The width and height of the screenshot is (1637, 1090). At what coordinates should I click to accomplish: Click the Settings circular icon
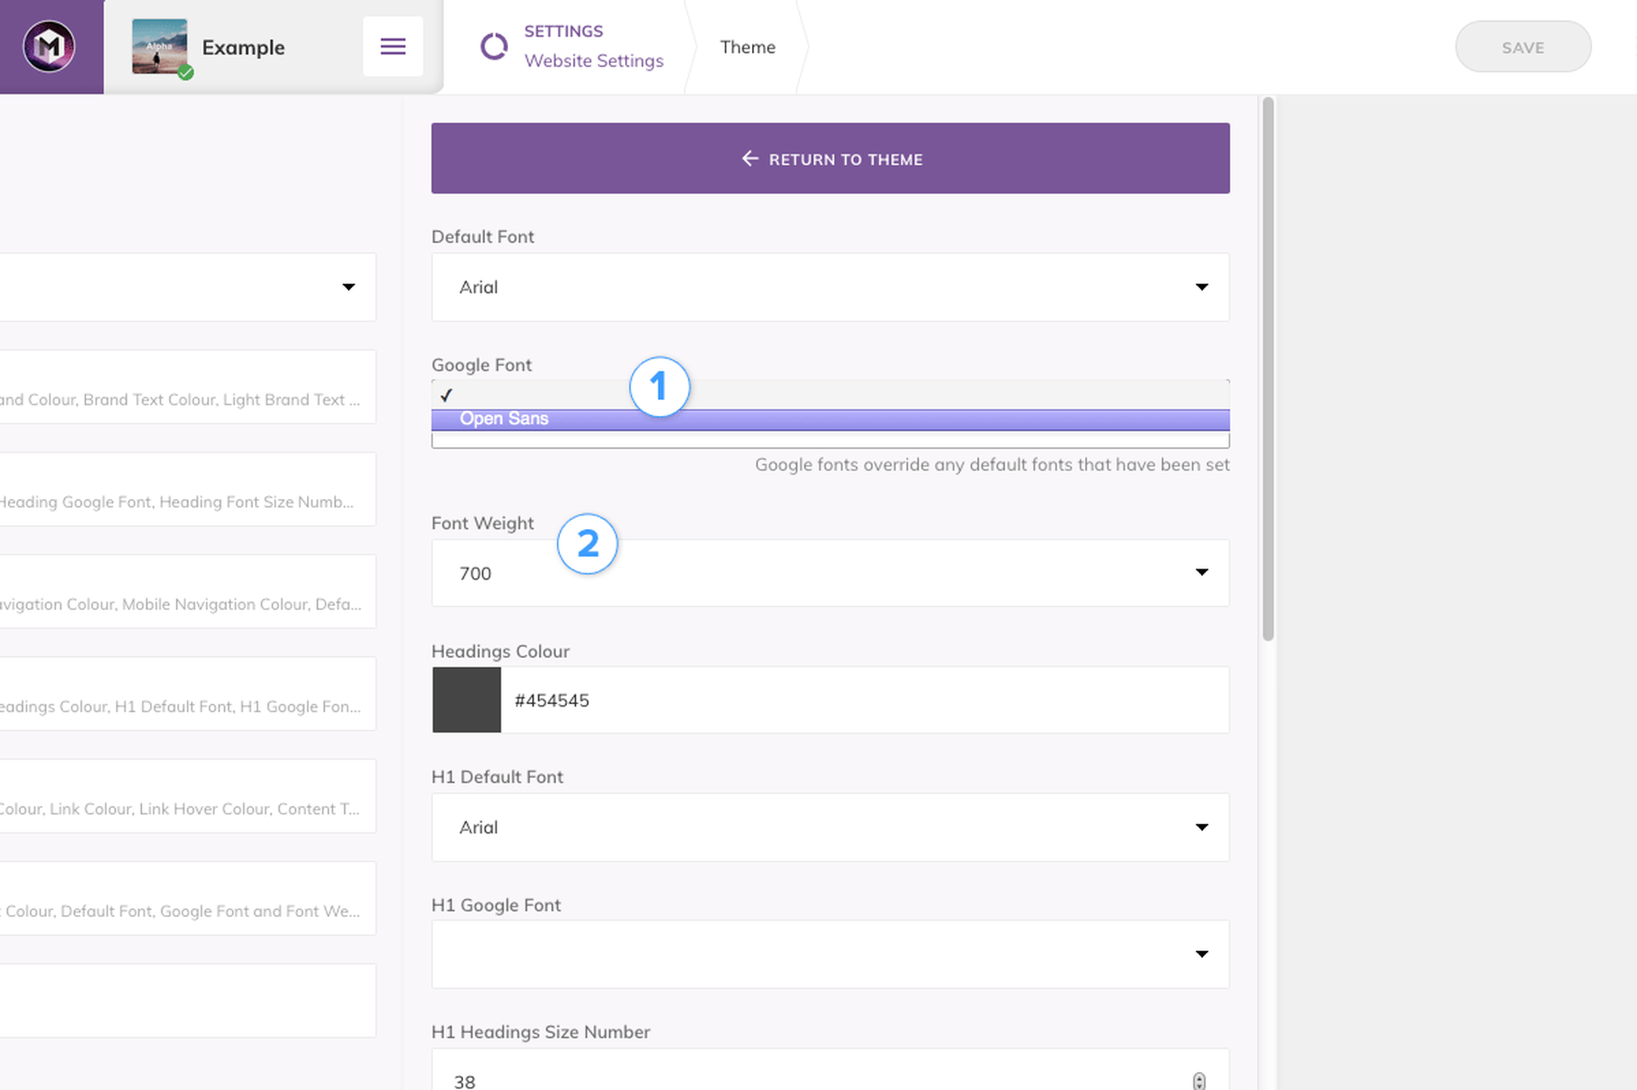[x=494, y=47]
